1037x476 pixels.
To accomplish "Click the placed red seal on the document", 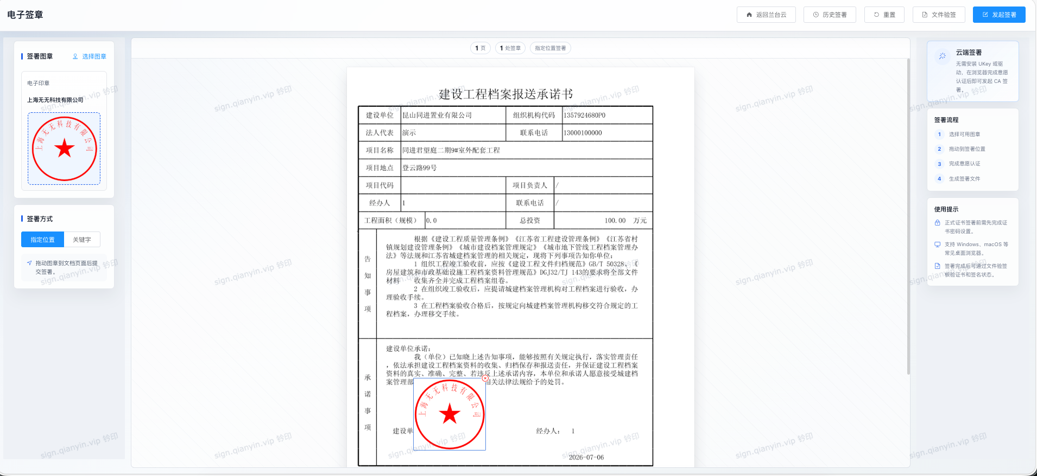I will 450,414.
